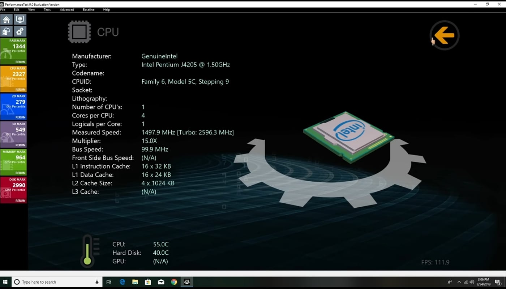Click the 'GenuineIntel' manufacturer value
Viewport: 506px width, 289px height.
(x=159, y=56)
